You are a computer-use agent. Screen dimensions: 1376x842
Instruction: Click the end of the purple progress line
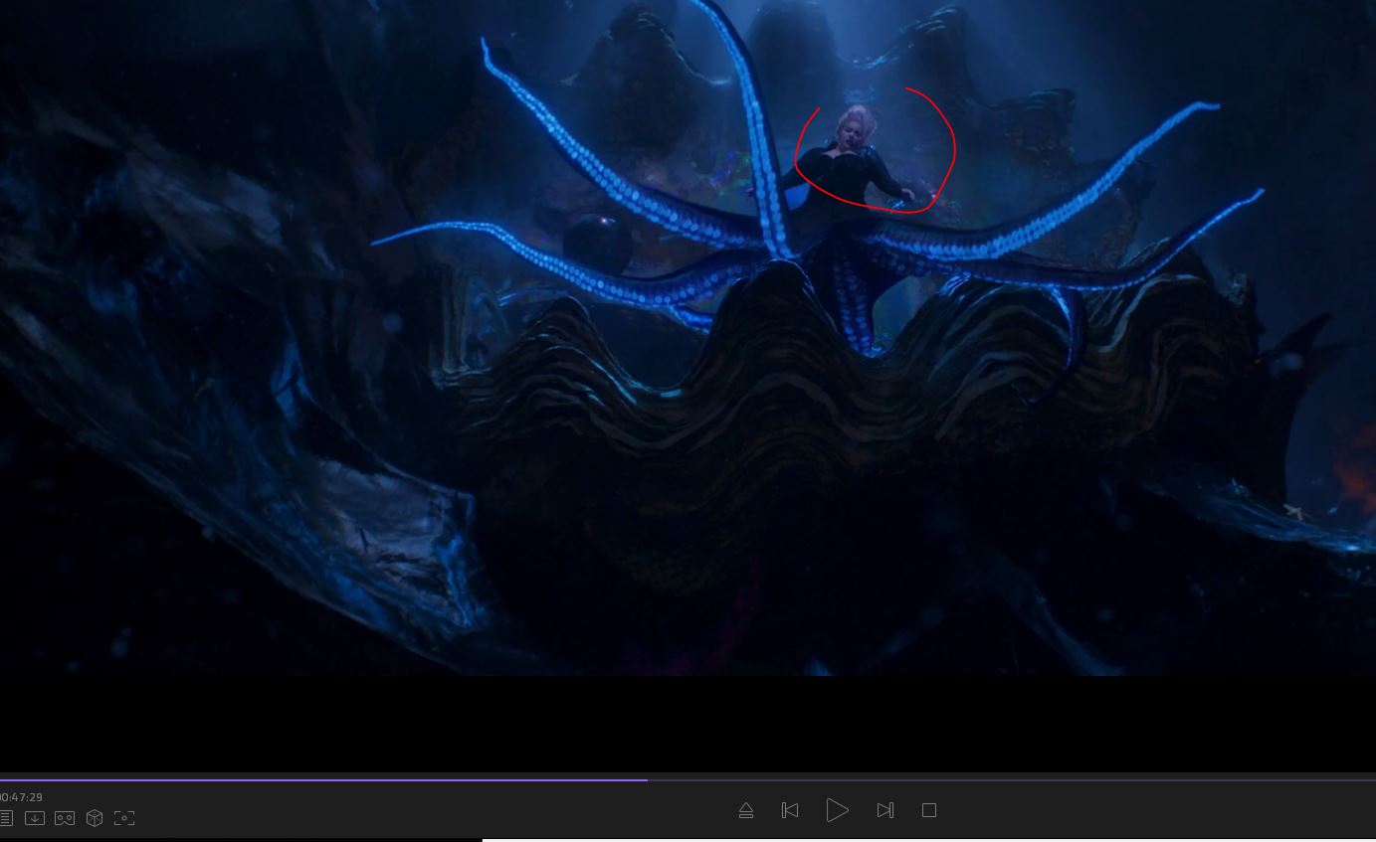click(x=647, y=780)
